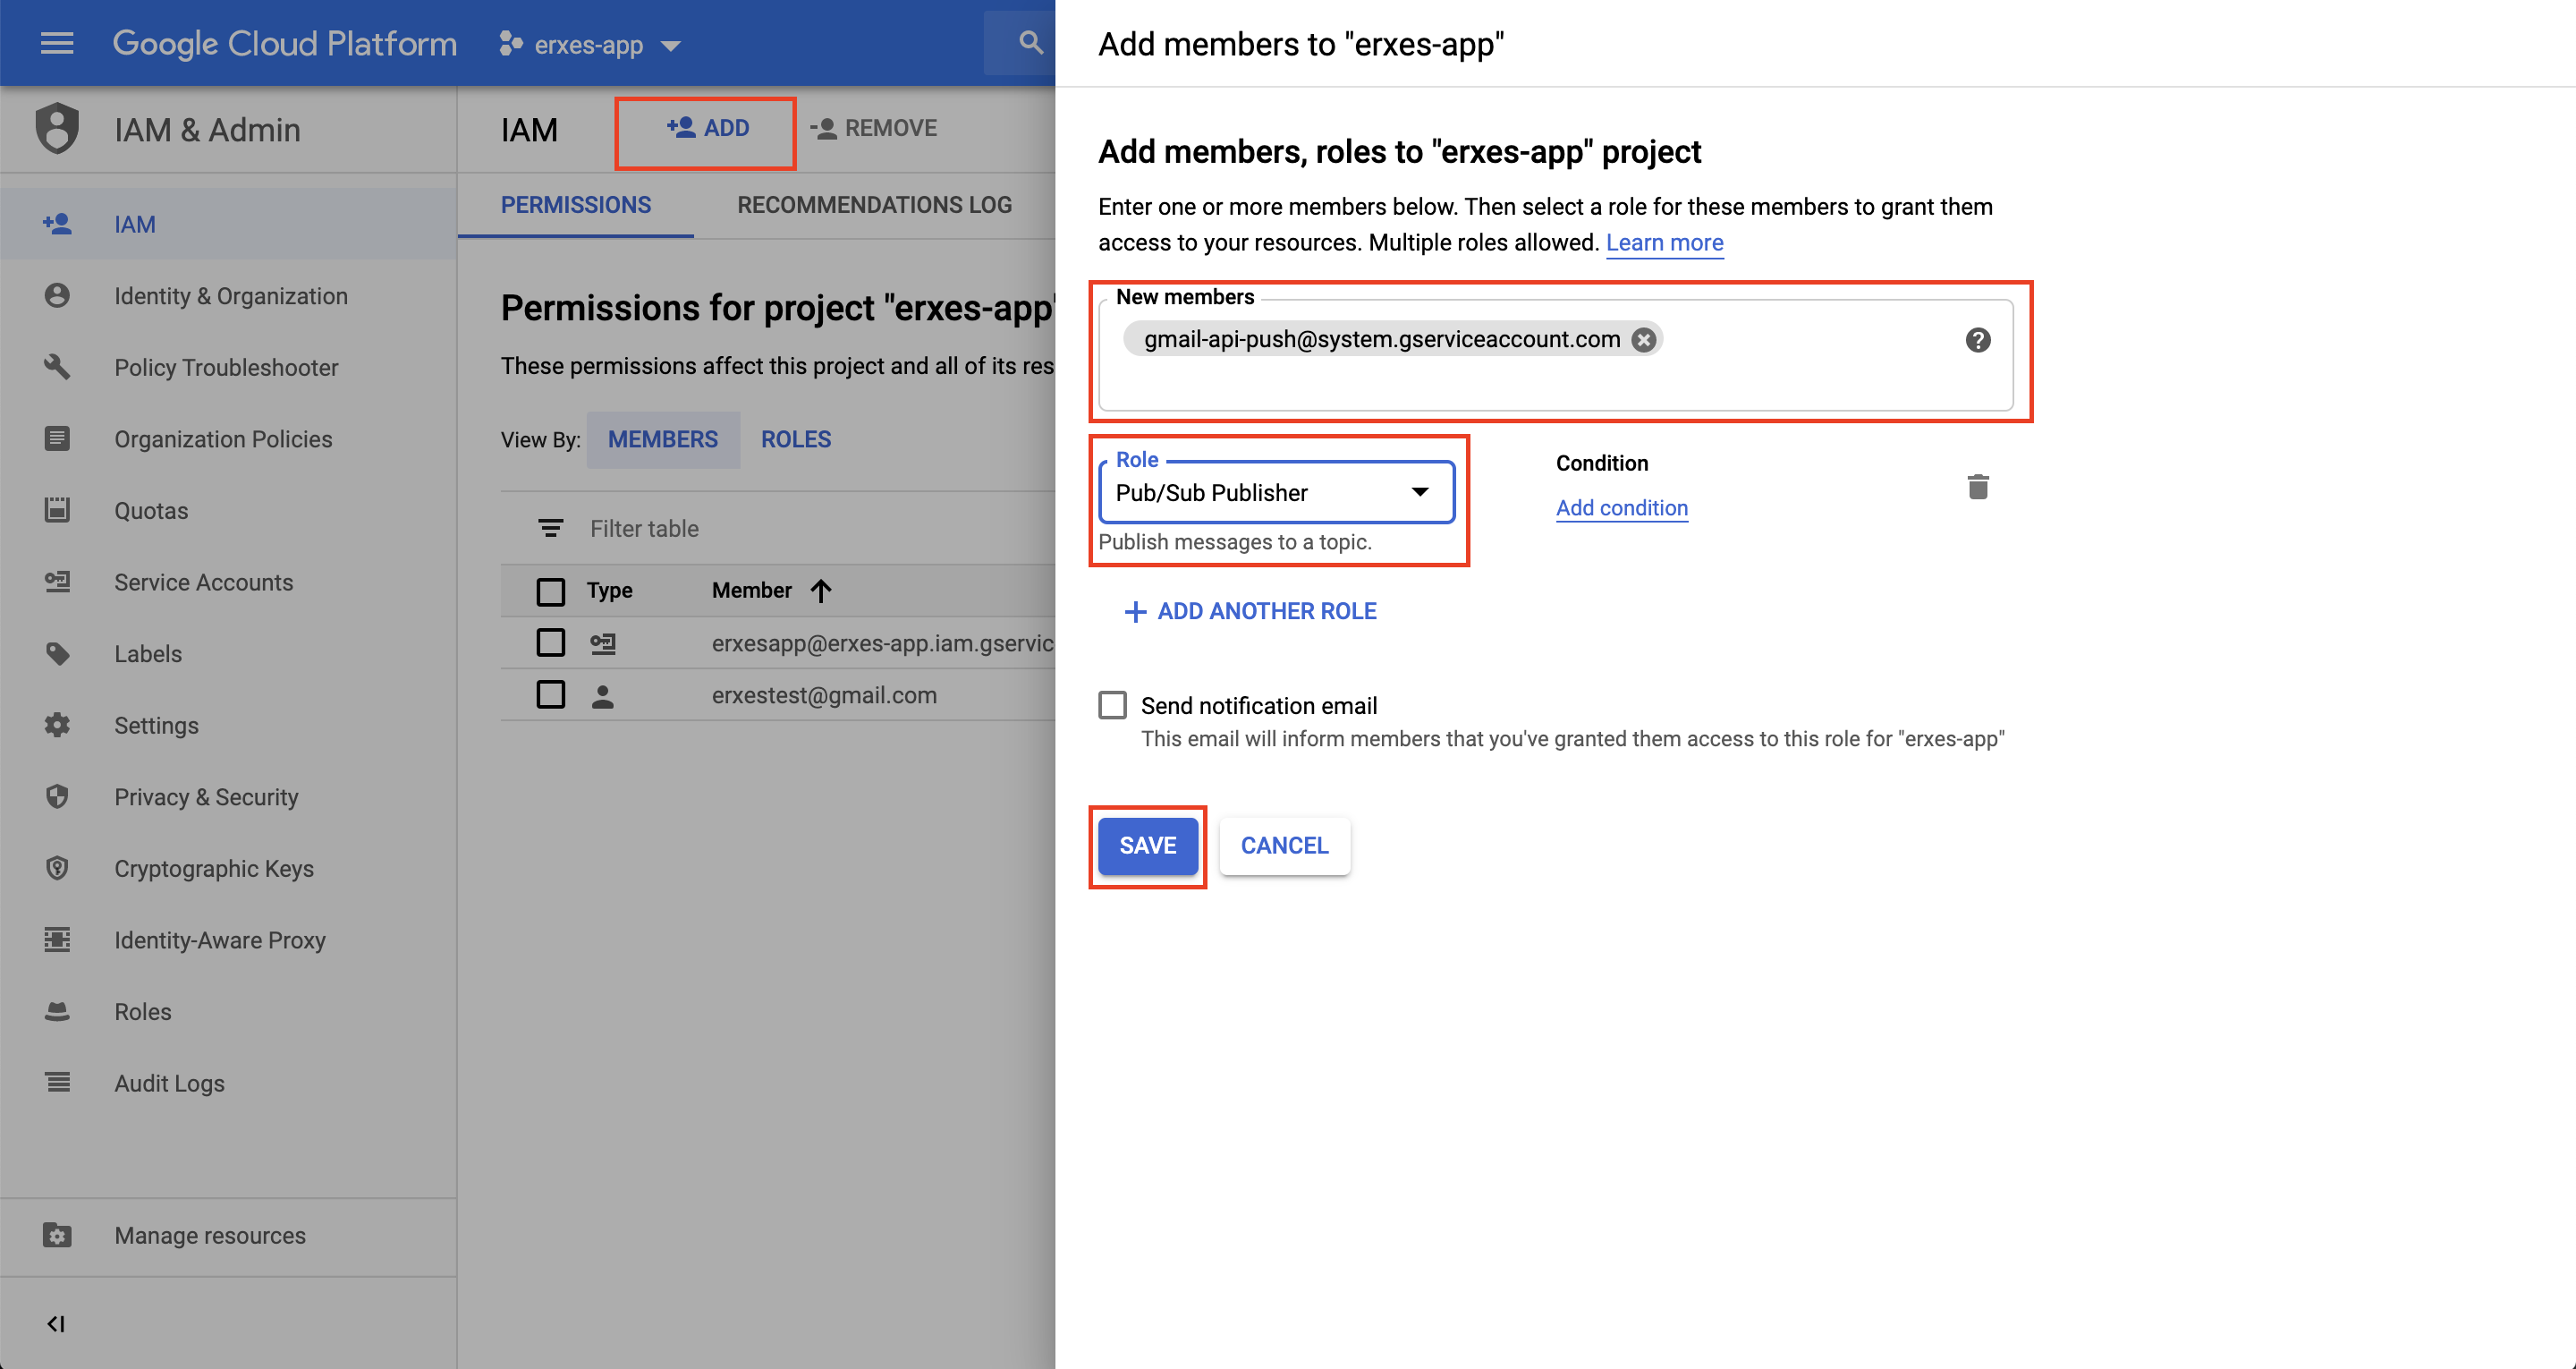Tick the select-all members header checkbox
The width and height of the screenshot is (2576, 1369).
coord(550,591)
